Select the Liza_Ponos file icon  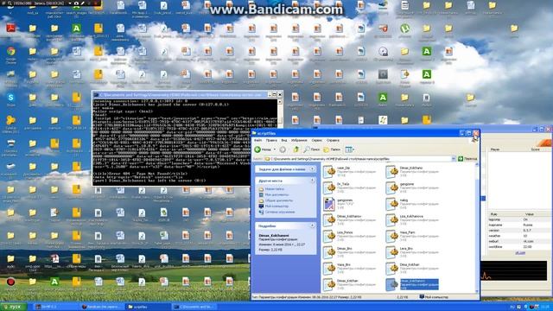point(329,236)
